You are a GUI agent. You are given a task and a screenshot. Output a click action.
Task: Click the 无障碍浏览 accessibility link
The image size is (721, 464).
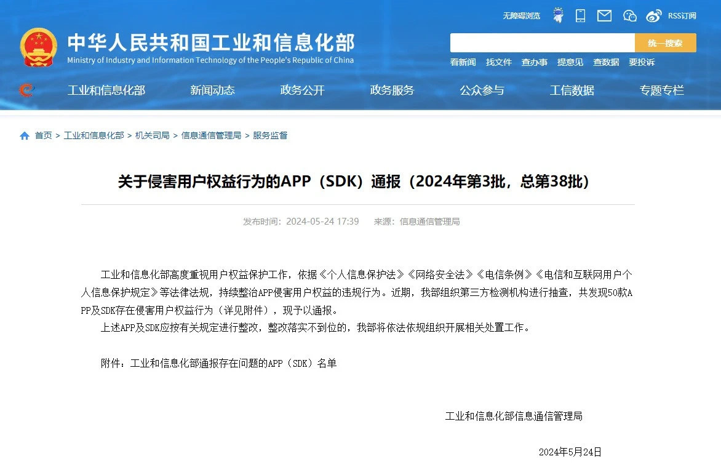click(x=521, y=15)
